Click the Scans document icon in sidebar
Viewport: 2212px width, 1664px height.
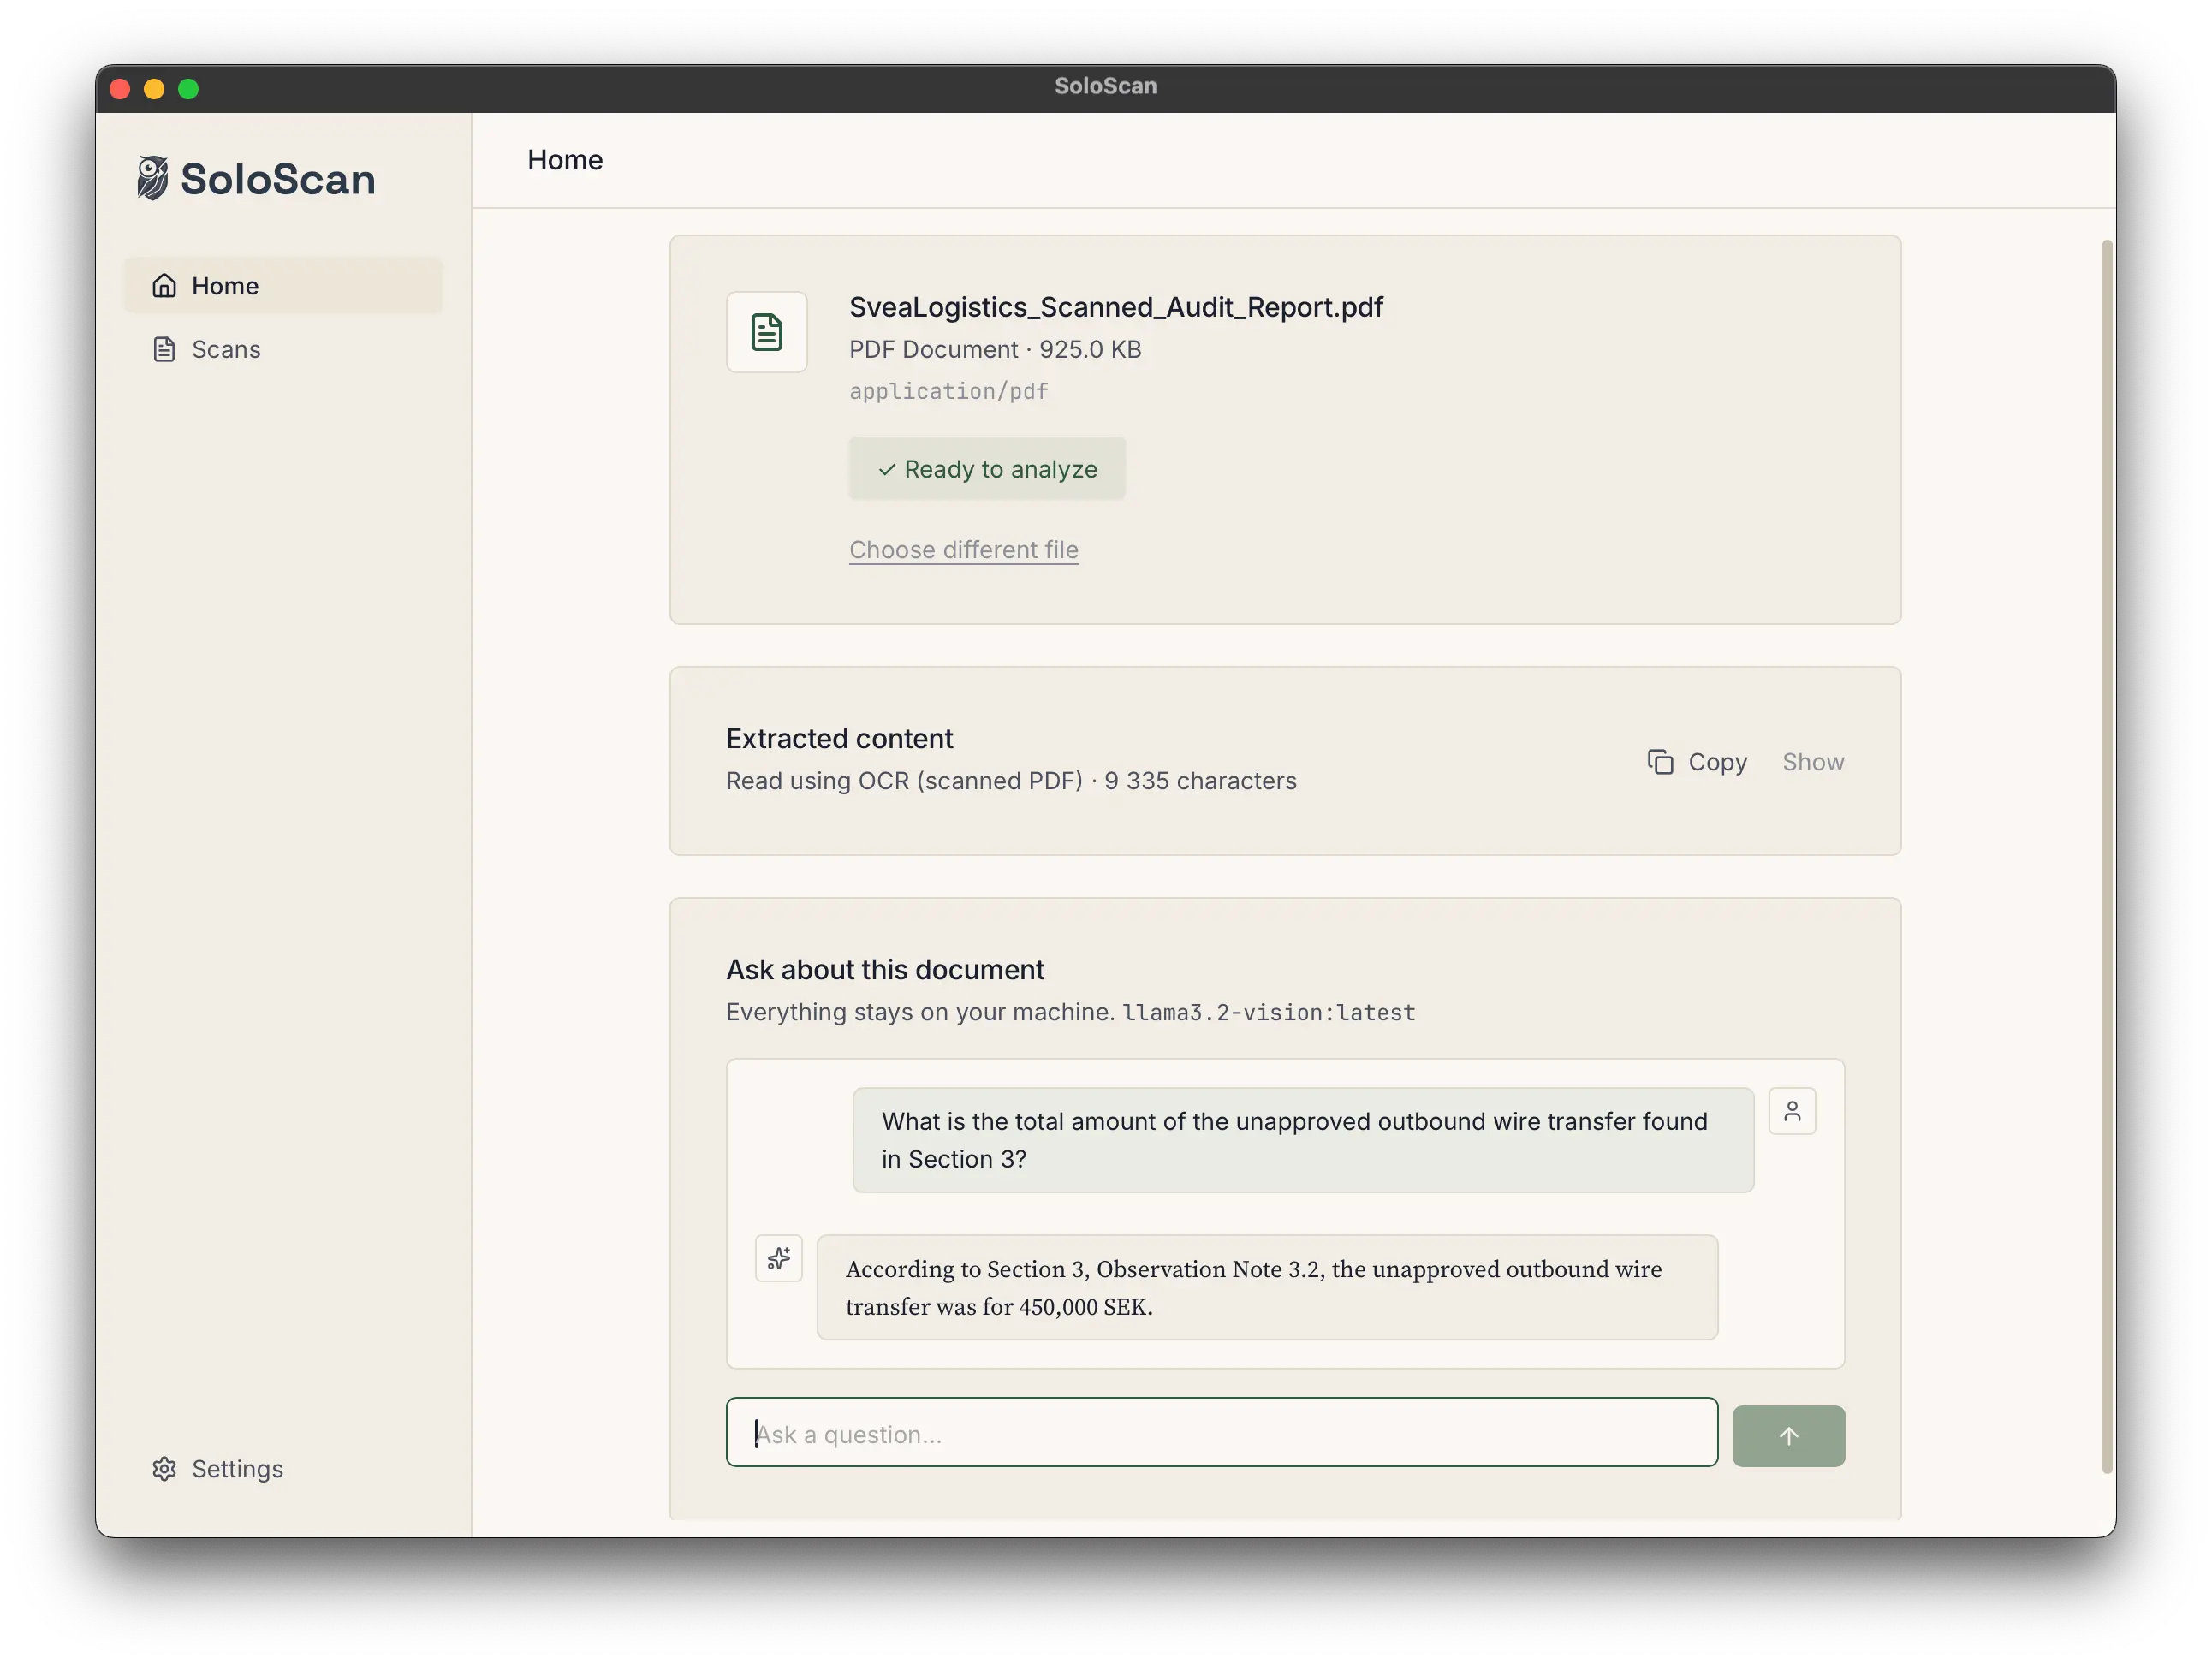(164, 349)
